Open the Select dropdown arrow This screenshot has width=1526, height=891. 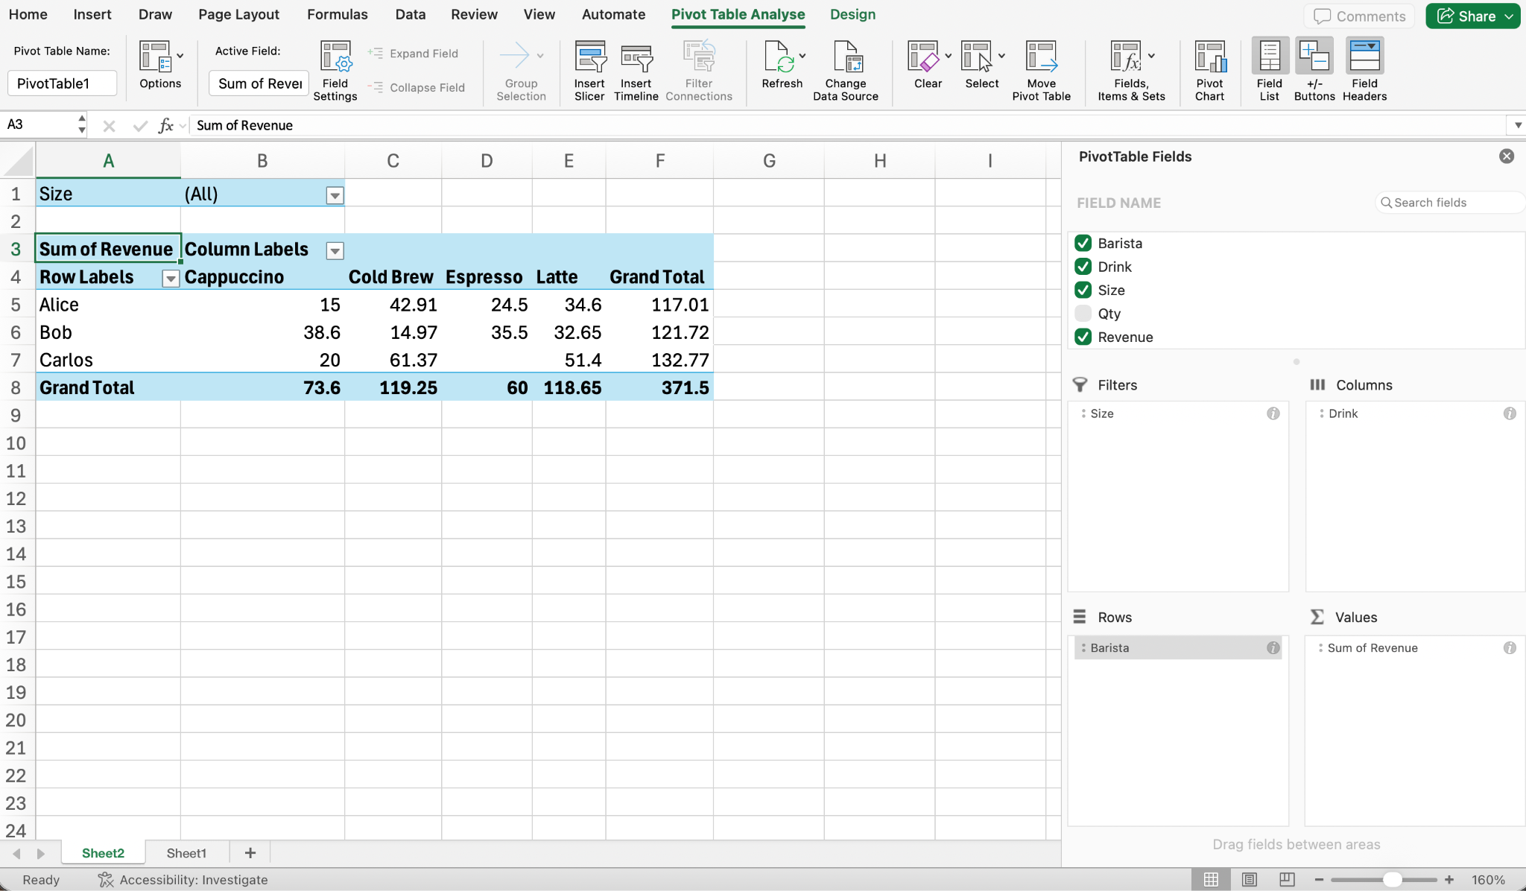click(x=1001, y=56)
